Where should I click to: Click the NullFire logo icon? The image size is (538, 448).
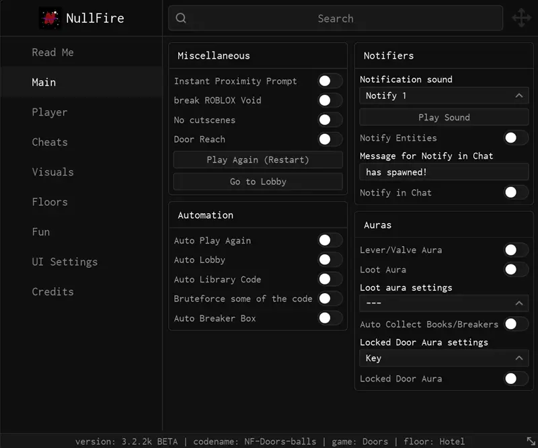(x=50, y=18)
